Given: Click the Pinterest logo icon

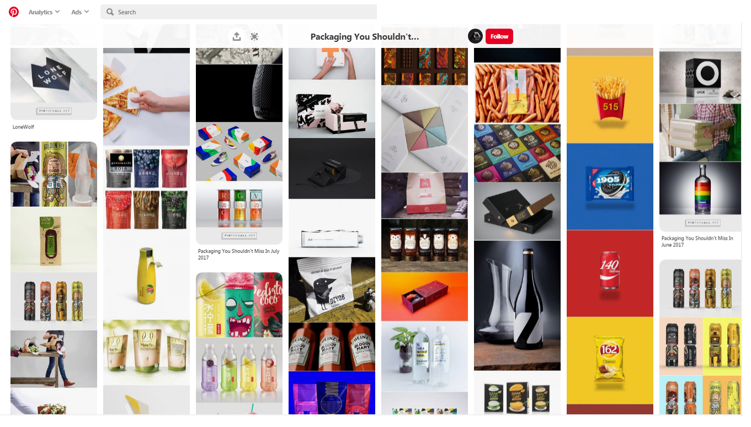Looking at the screenshot, I should (x=14, y=12).
